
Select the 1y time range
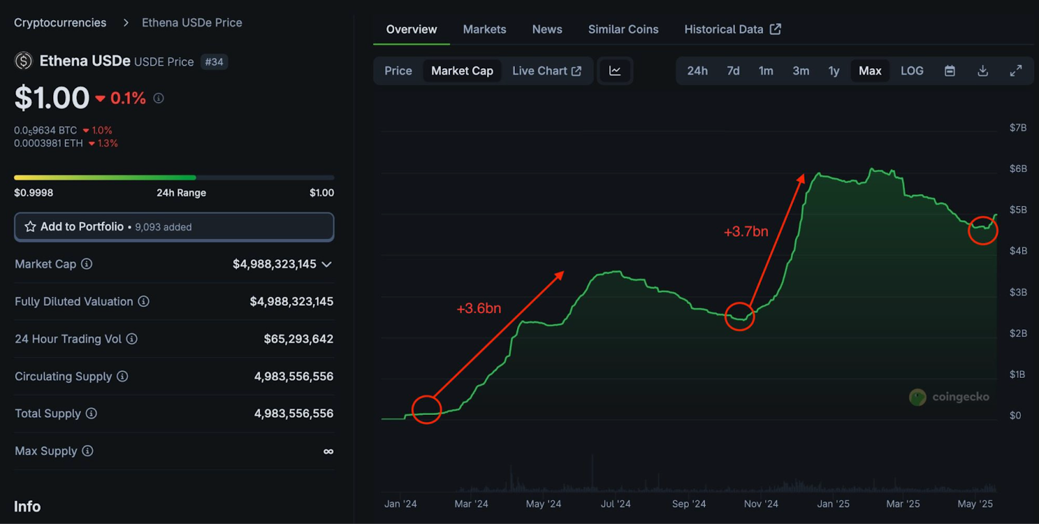[x=834, y=71]
